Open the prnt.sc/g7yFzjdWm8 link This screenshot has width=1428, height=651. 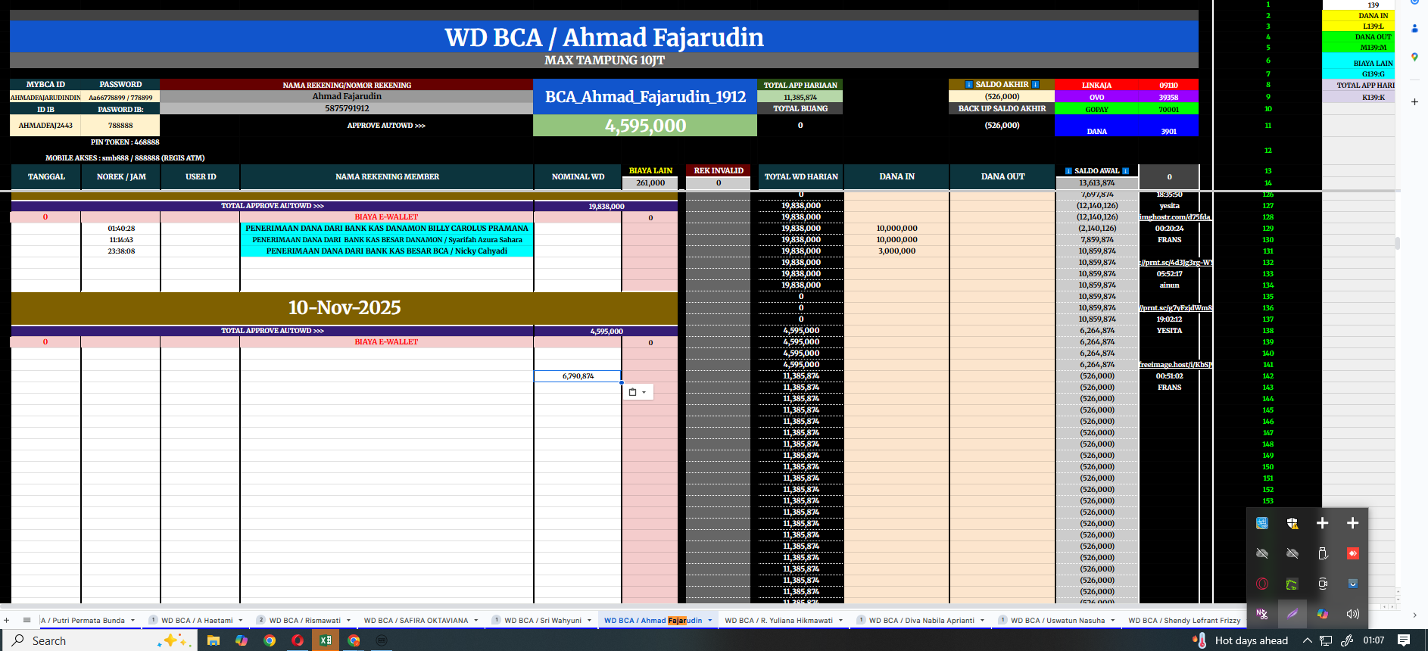[x=1176, y=307]
